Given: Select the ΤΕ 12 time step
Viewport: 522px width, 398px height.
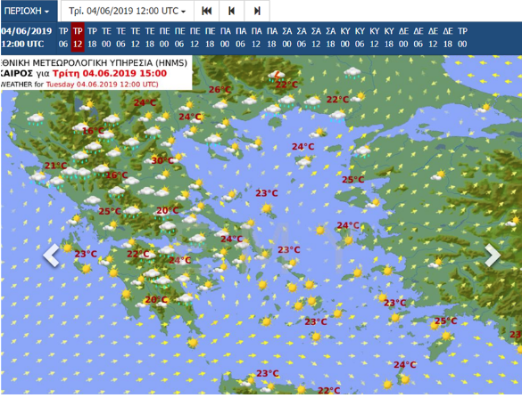Looking at the screenshot, I should (135, 37).
